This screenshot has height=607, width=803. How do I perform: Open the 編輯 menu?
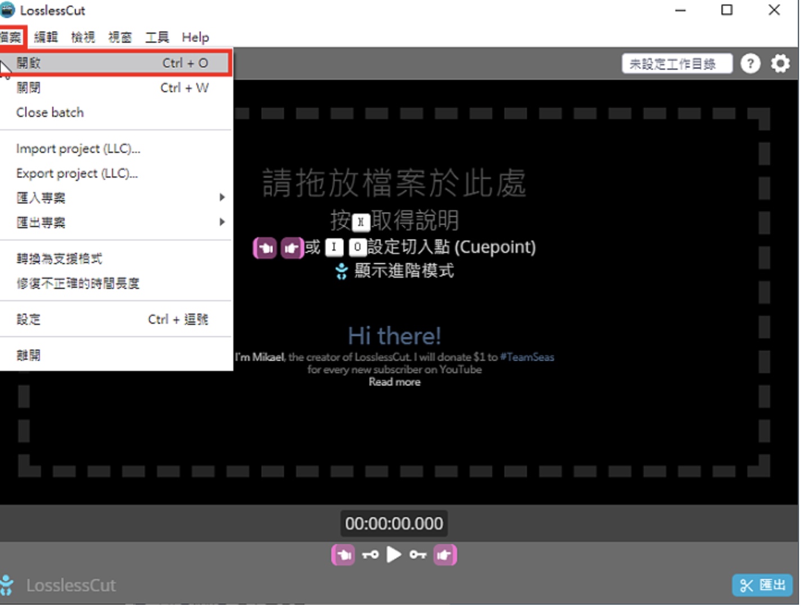46,37
